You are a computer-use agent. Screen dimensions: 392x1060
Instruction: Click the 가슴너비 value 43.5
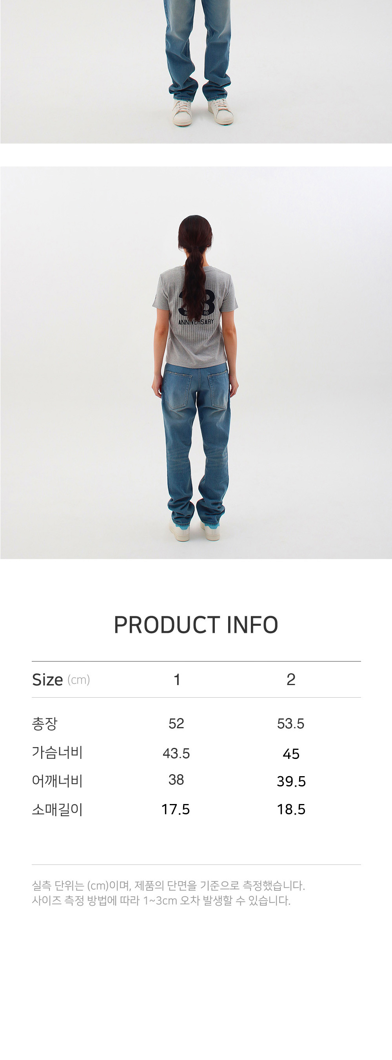[176, 753]
